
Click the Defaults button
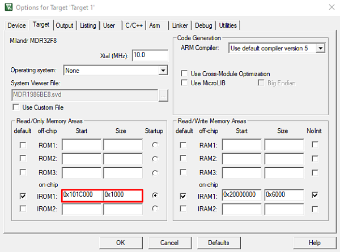pos(218,242)
